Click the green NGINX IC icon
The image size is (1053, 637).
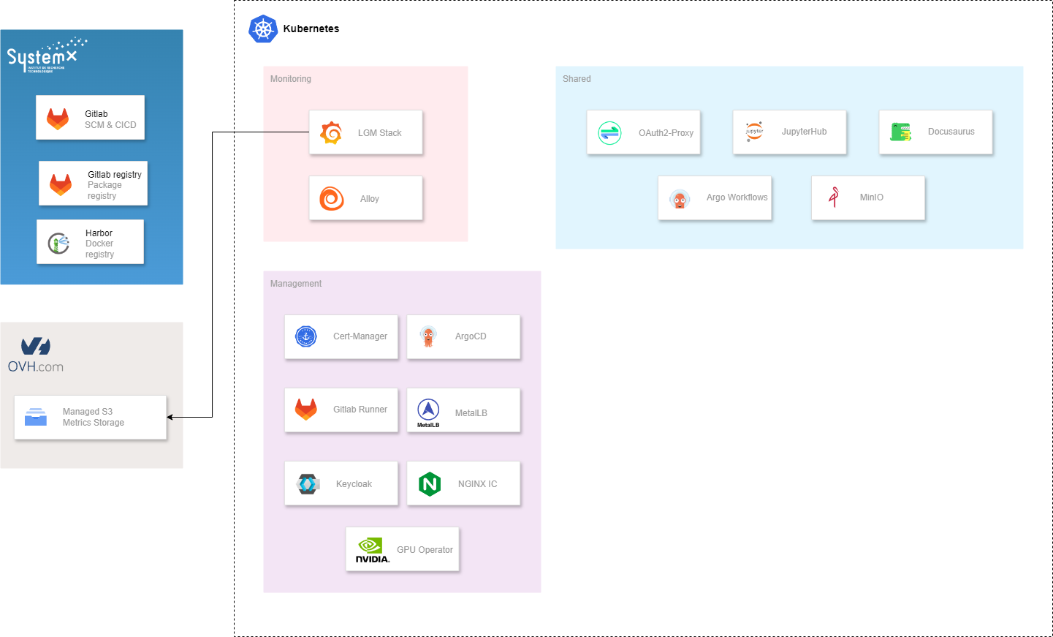pos(430,484)
